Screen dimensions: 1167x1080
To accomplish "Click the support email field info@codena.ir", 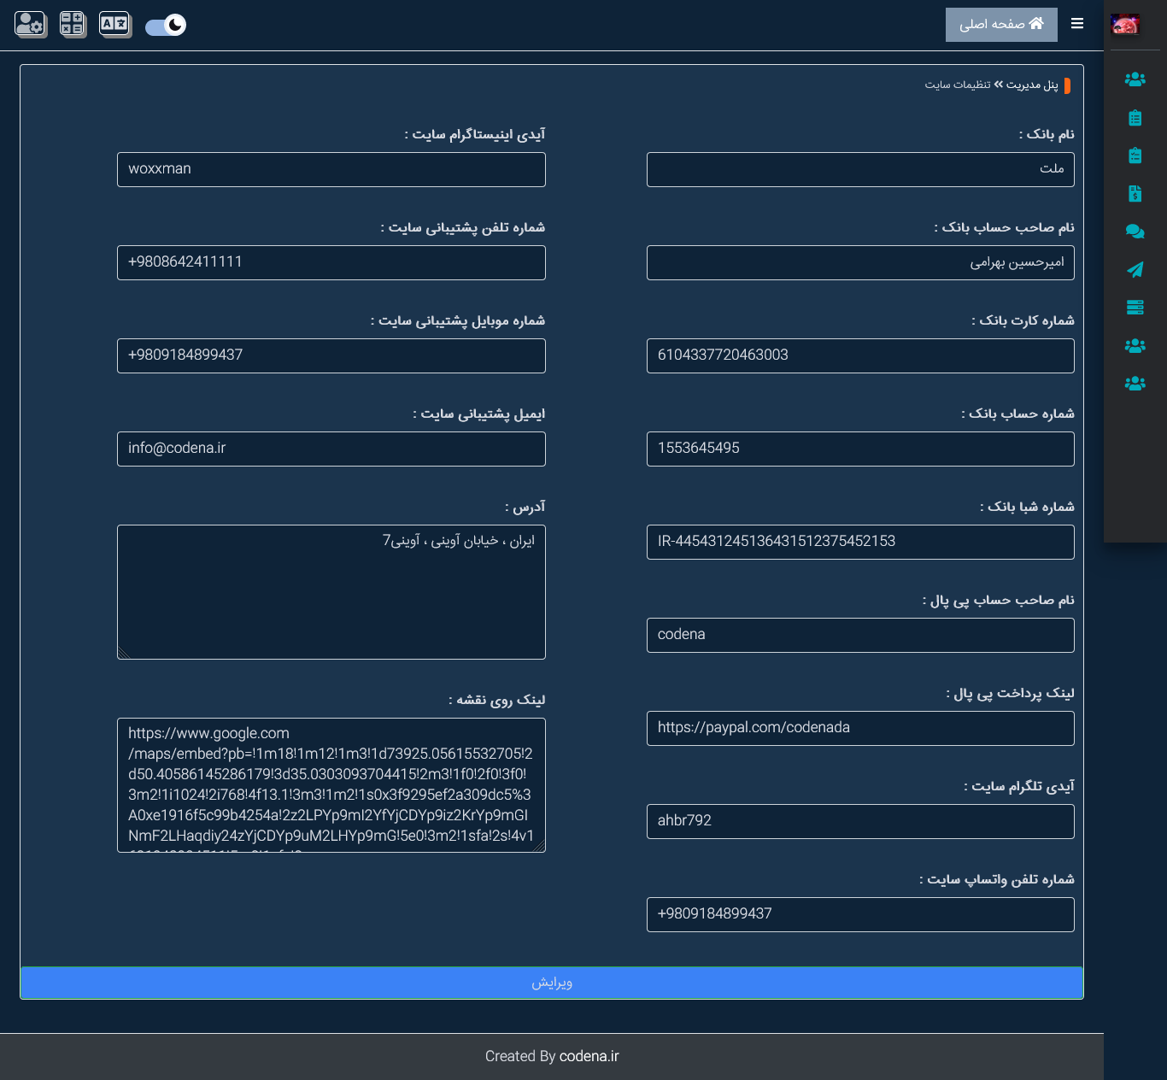I will pos(331,449).
